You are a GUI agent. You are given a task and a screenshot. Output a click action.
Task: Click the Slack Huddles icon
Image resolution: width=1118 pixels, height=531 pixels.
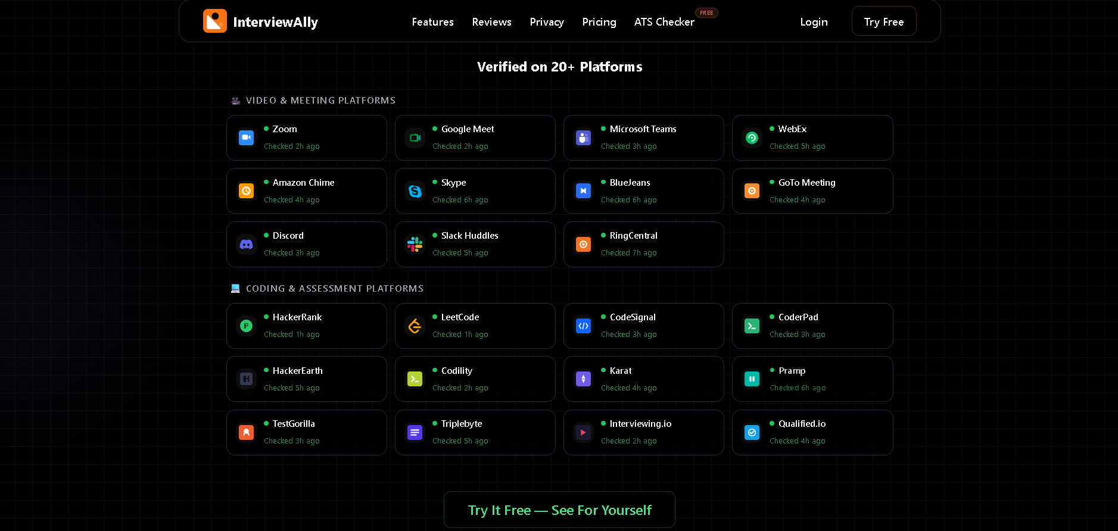(x=415, y=244)
